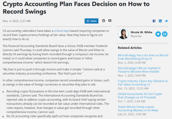The width and height of the screenshot is (172, 119).
Task: Share the article on LinkedIn
Action: (160, 21)
